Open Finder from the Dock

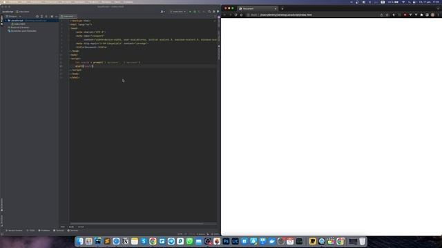[x=80, y=241]
